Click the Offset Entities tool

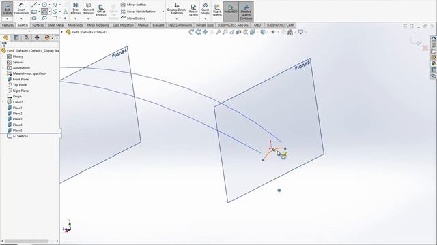coord(101,10)
